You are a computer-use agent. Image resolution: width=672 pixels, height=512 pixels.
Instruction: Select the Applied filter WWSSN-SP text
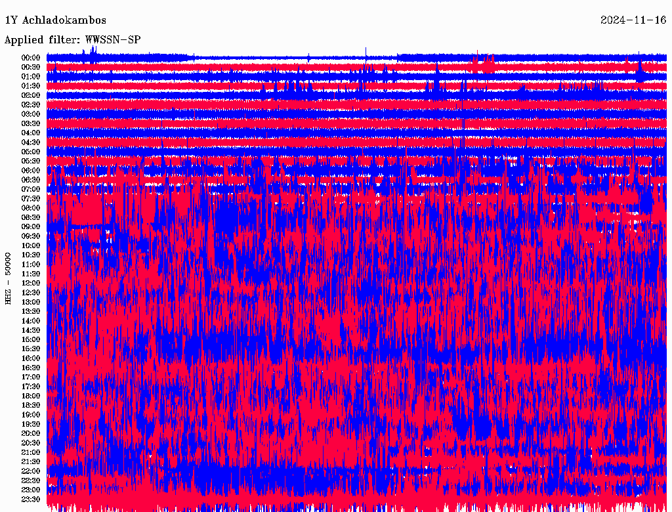[72, 40]
